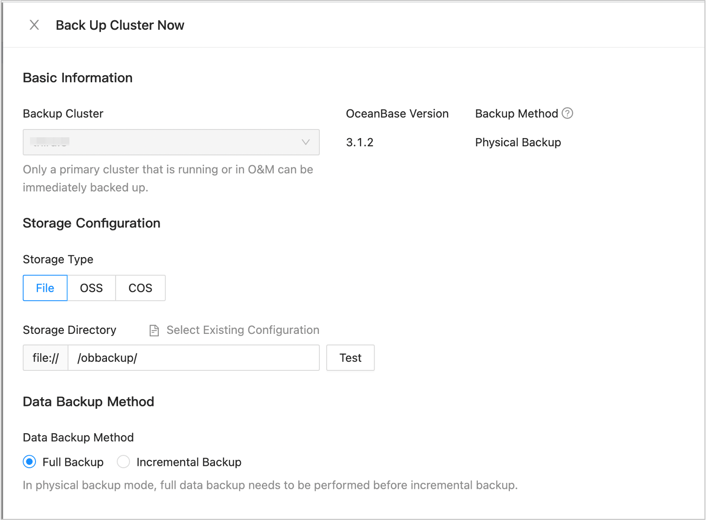706x520 pixels.
Task: Click the blurred cluster name in dropdown
Action: (50, 142)
